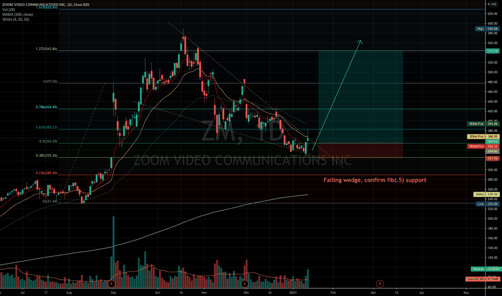
Task: Click the 2021 label on the time axis
Action: 293,292
